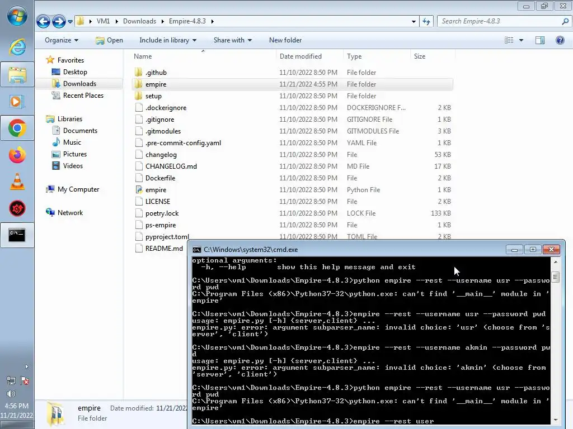
Task: Click the cmd scrollbar down arrow
Action: 555,420
